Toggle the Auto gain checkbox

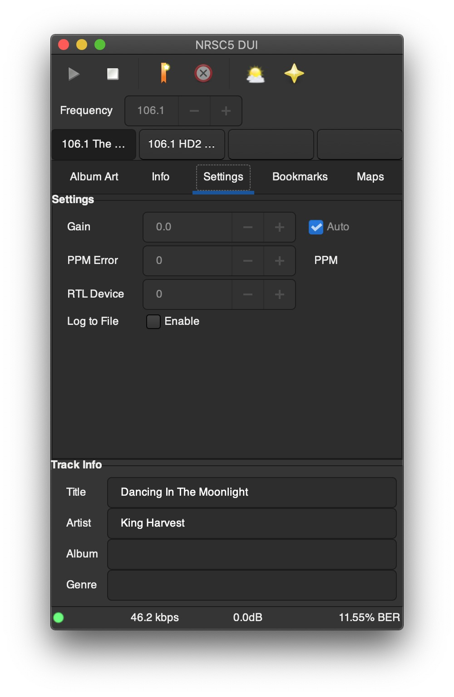point(316,227)
